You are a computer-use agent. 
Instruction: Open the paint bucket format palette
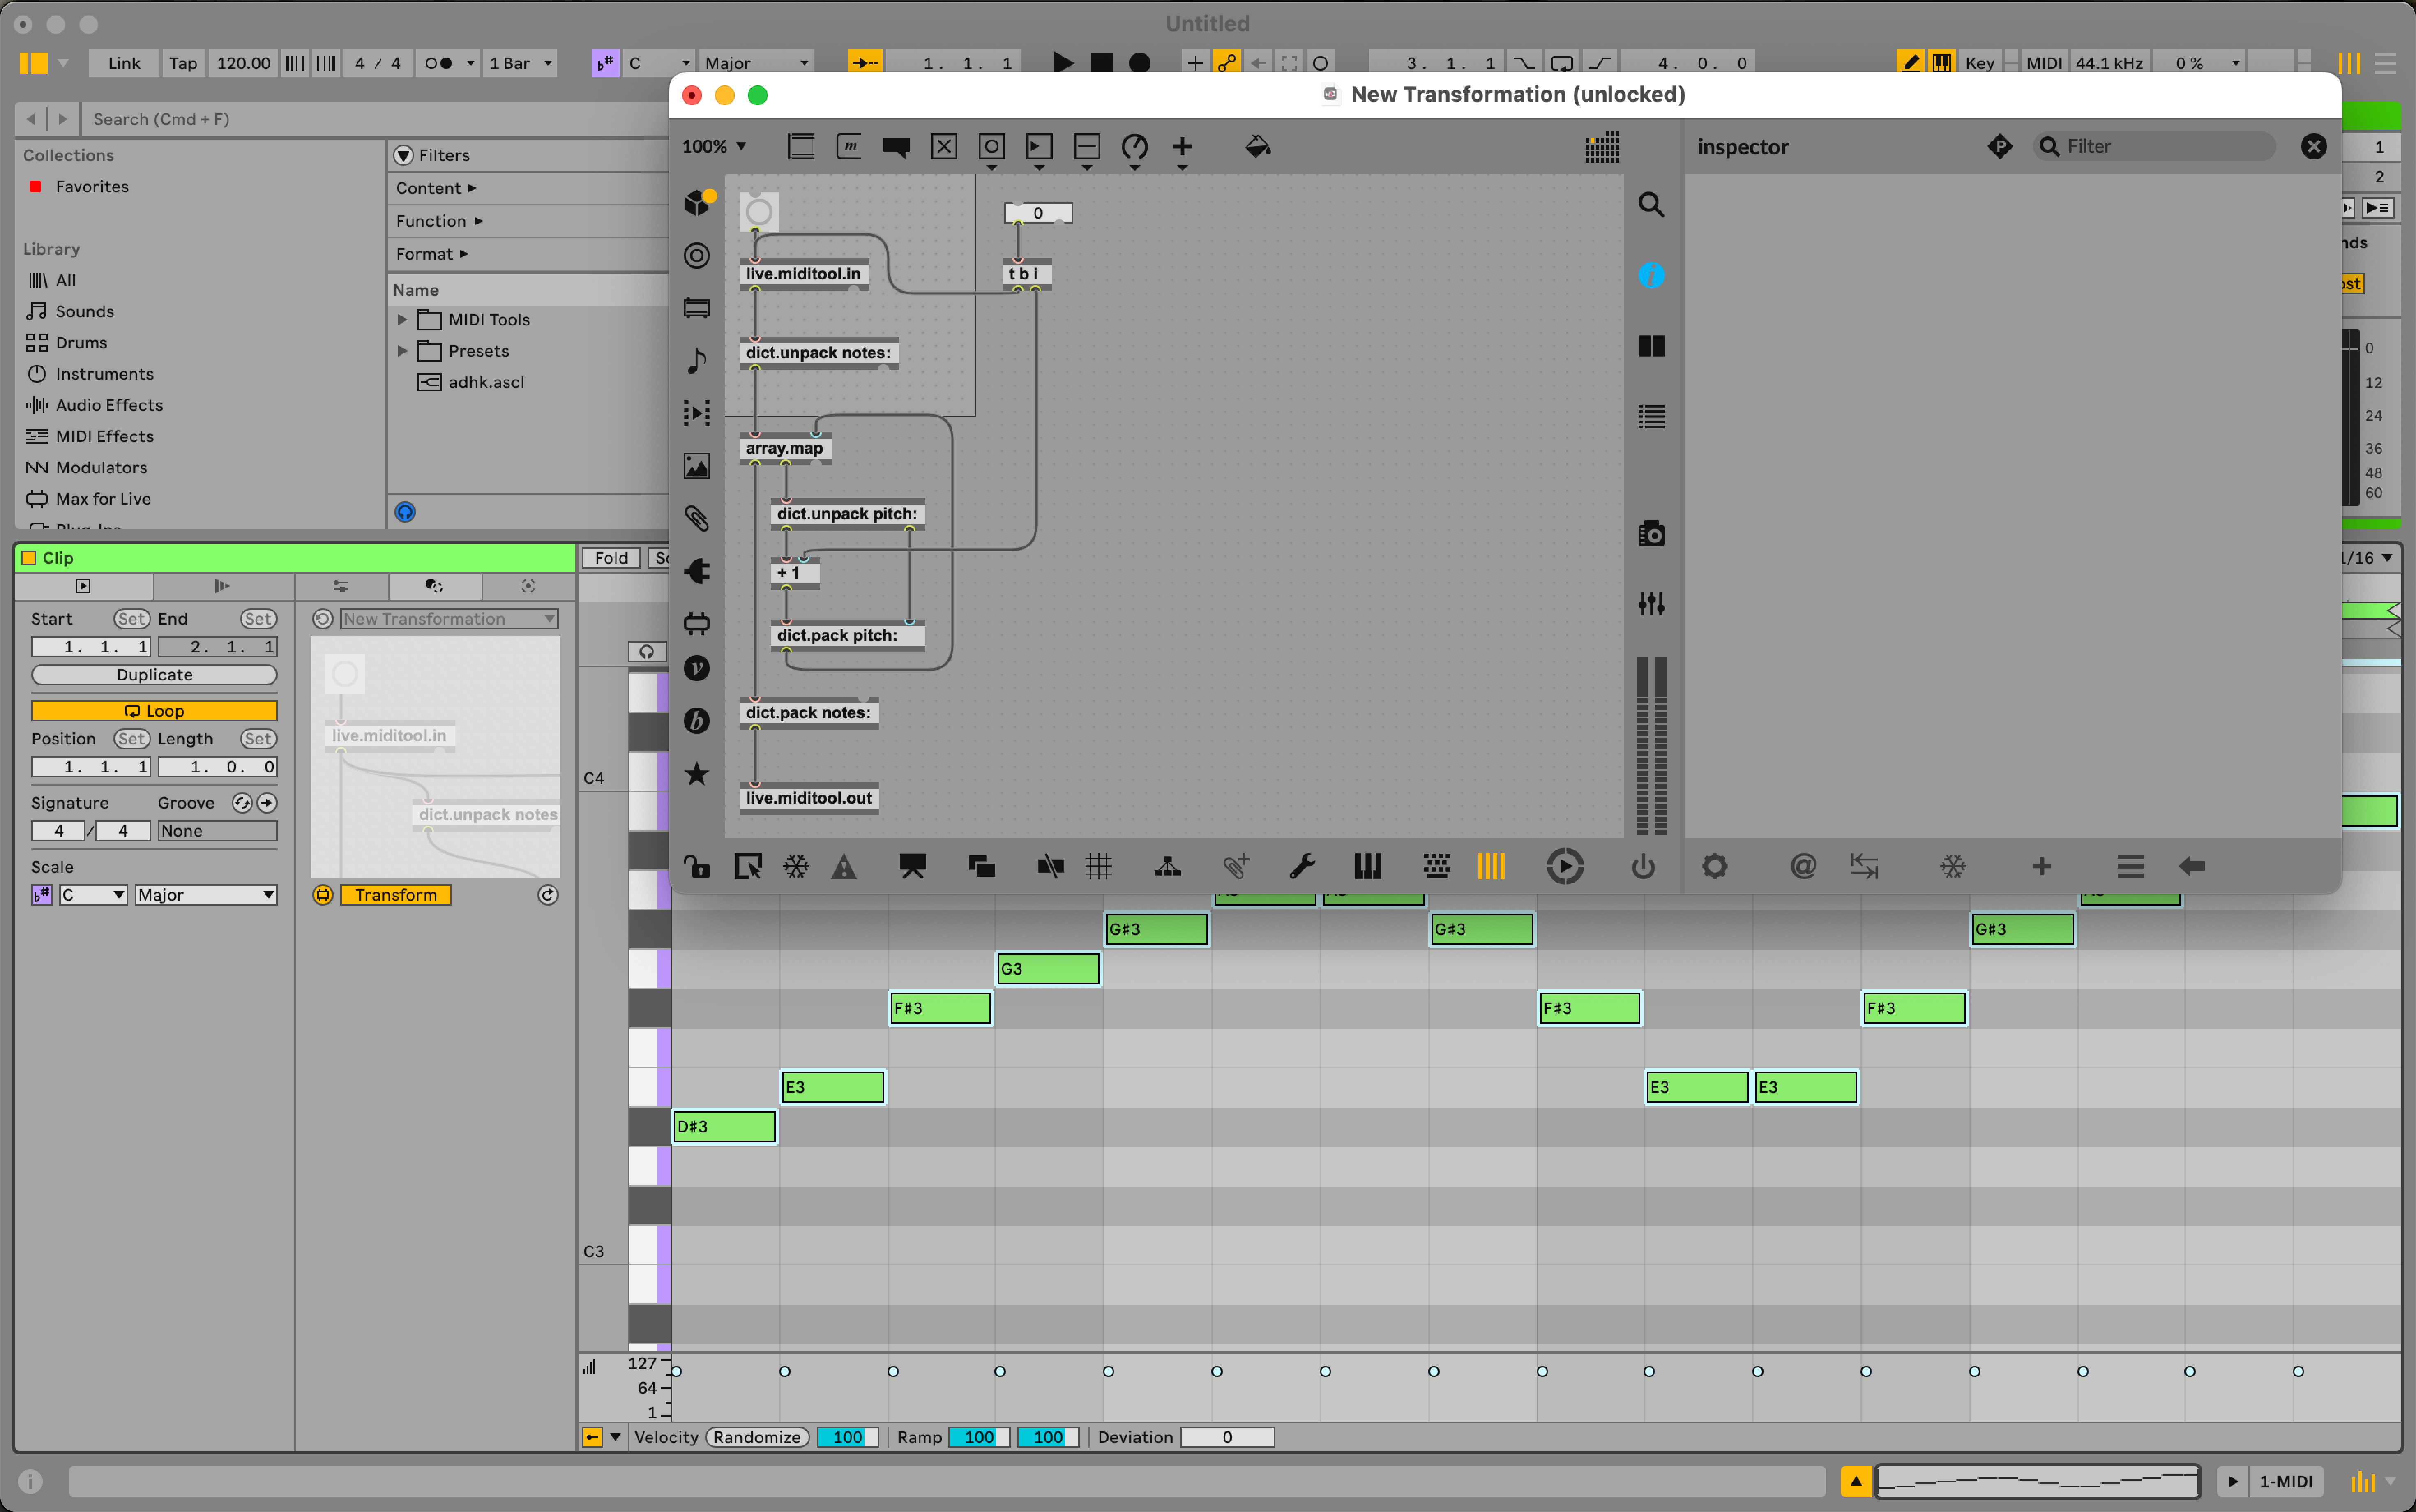pyautogui.click(x=1258, y=147)
